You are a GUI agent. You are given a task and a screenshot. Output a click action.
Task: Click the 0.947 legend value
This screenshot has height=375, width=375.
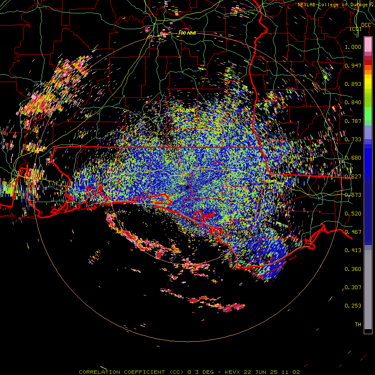pos(353,65)
